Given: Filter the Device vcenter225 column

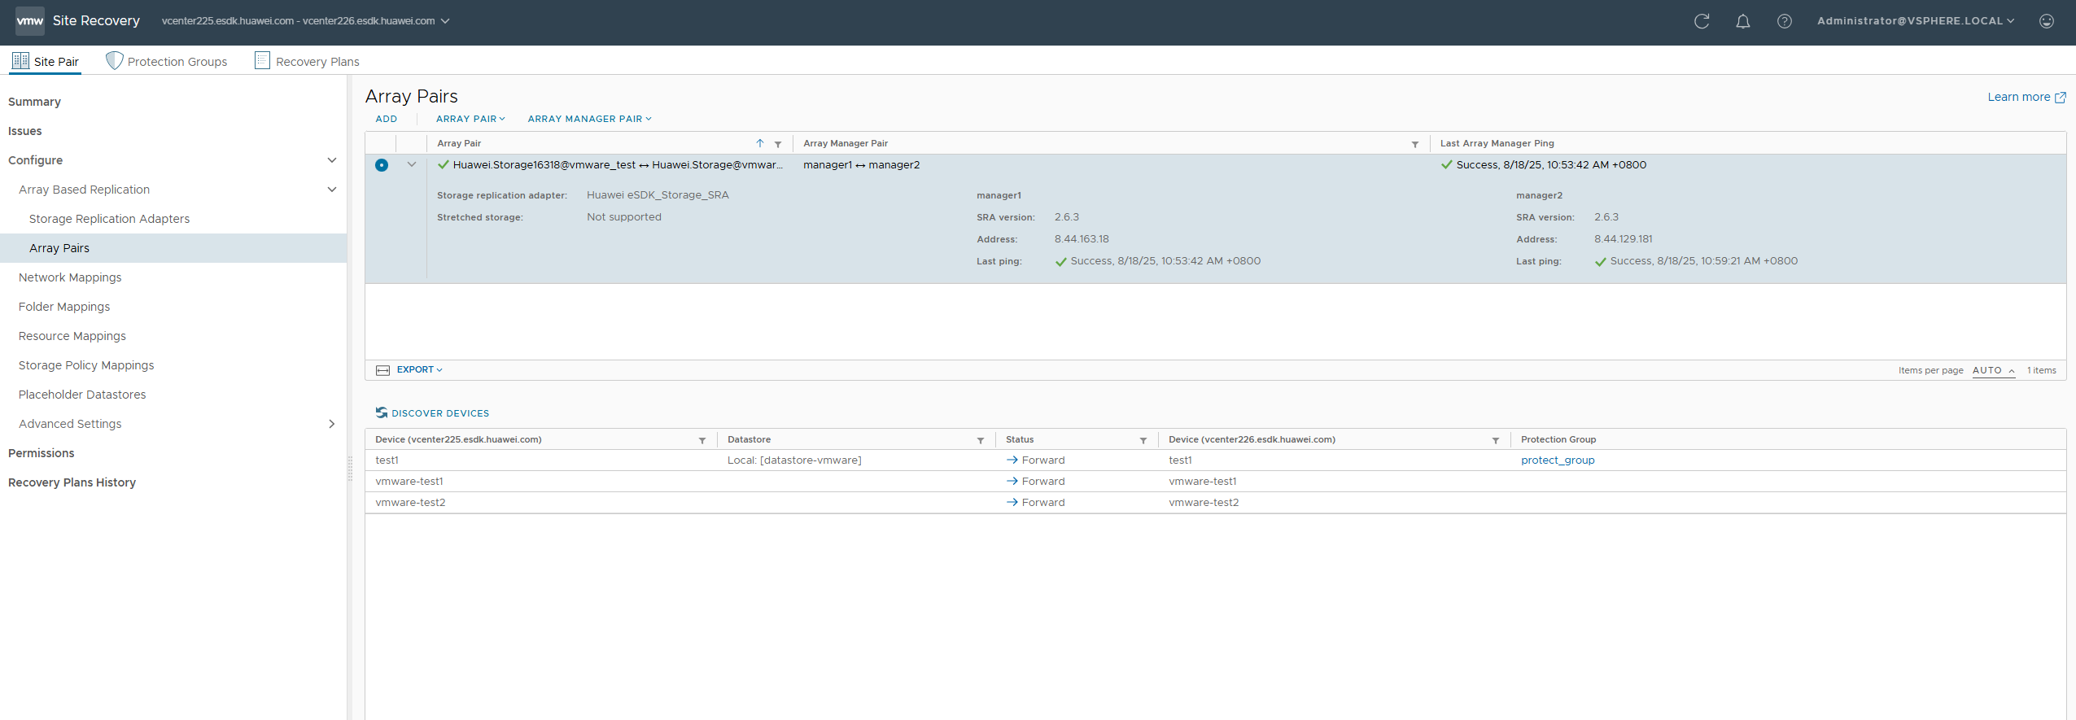Looking at the screenshot, I should click(701, 440).
